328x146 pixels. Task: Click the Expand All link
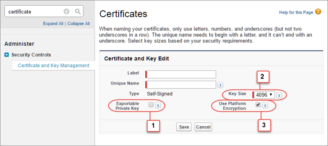click(x=53, y=24)
